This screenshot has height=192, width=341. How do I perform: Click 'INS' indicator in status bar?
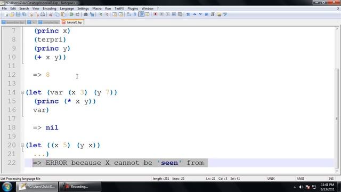(x=331, y=179)
